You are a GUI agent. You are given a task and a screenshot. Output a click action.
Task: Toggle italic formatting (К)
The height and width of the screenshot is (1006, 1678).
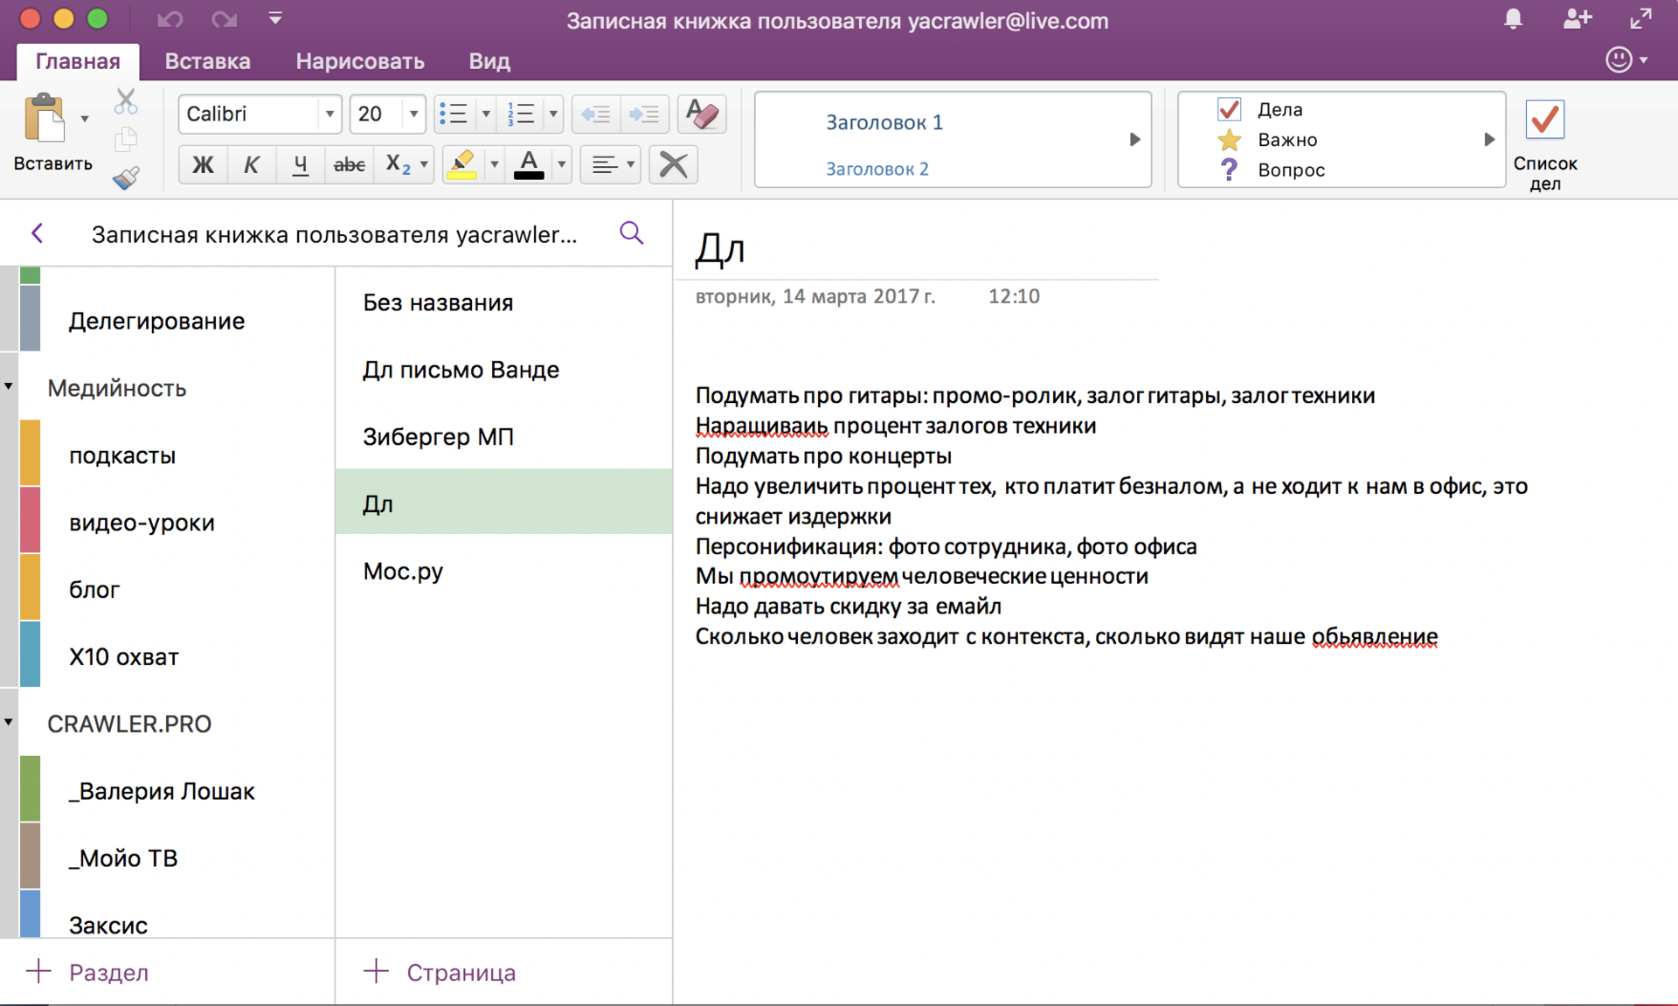251,164
